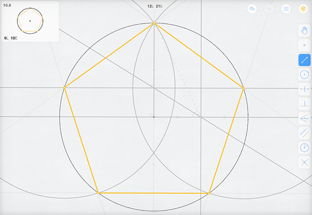Image resolution: width=312 pixels, height=215 pixels.
Task: Select the highlighted Line tool
Action: tap(304, 60)
